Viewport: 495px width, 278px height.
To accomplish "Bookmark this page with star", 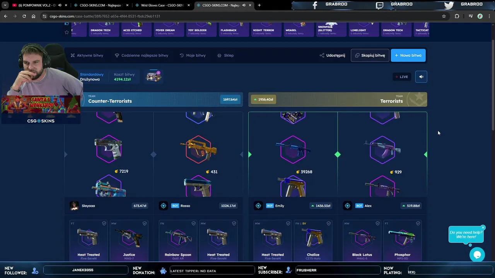I will [444, 16].
